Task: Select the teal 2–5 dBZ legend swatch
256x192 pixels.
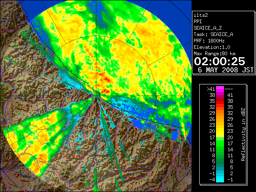Action: click(x=220, y=167)
